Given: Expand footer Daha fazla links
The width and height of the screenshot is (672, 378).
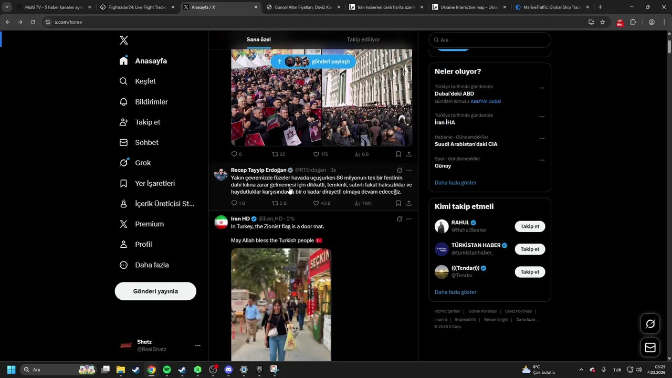Looking at the screenshot, I should click(528, 320).
